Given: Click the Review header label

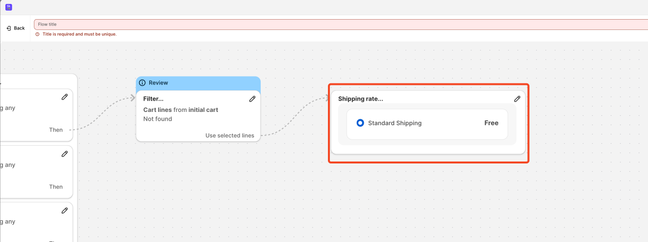Looking at the screenshot, I should 159,83.
